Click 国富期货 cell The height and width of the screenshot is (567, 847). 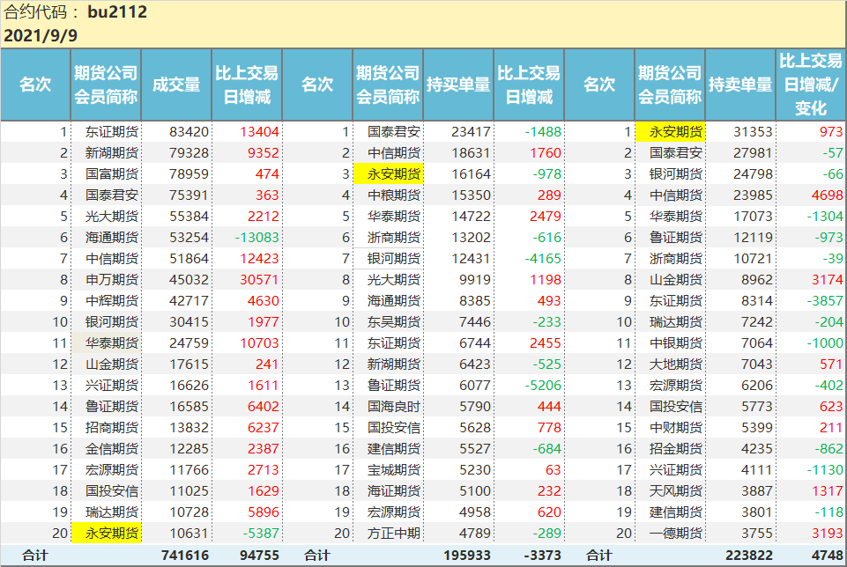[111, 174]
